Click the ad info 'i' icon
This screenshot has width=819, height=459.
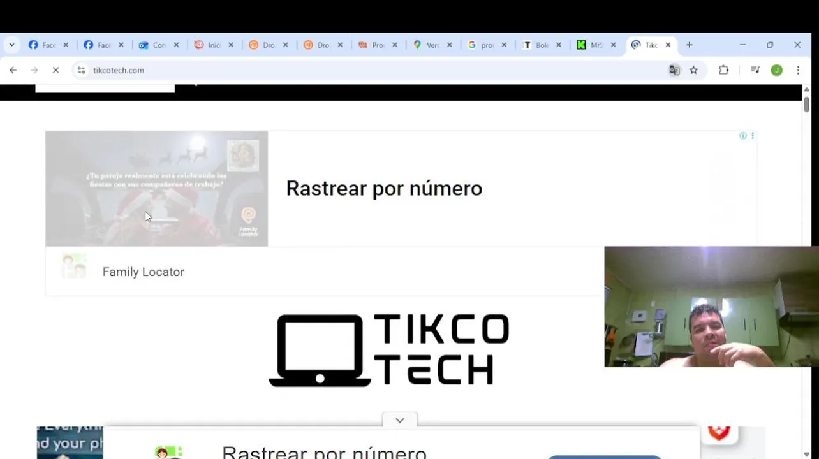point(743,136)
